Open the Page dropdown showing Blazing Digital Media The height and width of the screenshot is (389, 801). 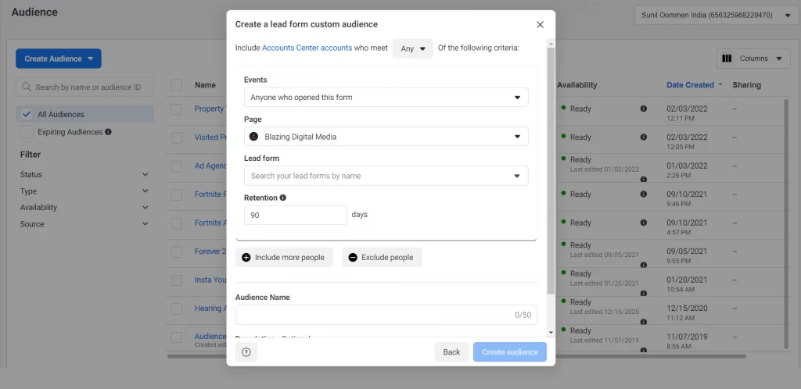click(386, 137)
